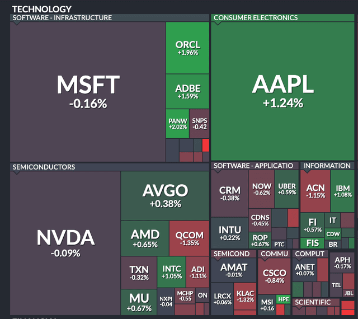Image resolution: width=358 pixels, height=319 pixels.
Task: Open the Technology sector header
Action: pos(42,9)
